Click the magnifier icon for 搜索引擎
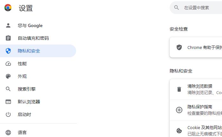 (x=8, y=89)
